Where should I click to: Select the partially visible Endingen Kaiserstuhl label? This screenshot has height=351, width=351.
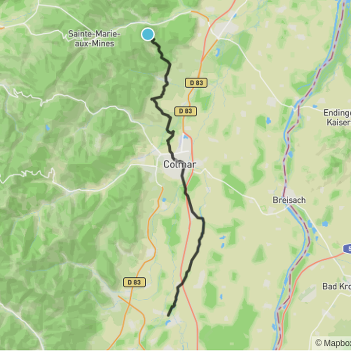(337, 118)
